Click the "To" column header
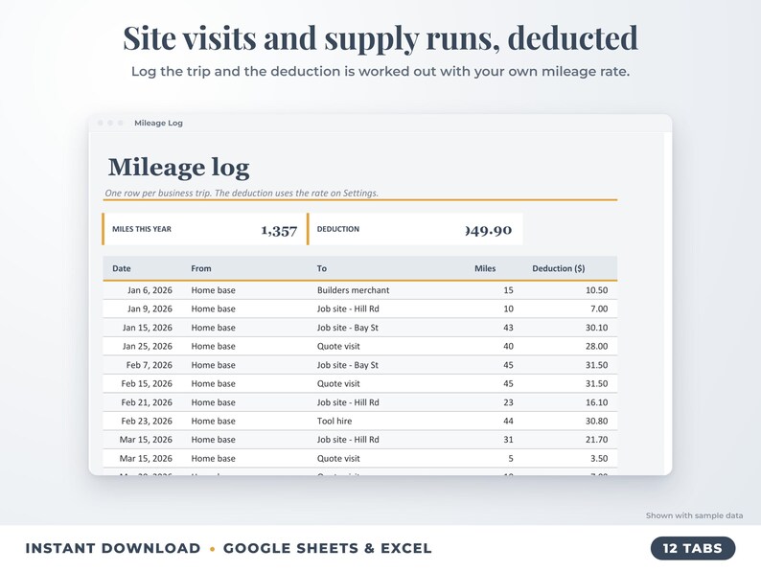Screen dimensions: 761x571 pos(322,268)
